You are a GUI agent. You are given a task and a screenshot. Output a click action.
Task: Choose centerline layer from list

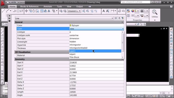pyautogui.click(x=95, y=35)
